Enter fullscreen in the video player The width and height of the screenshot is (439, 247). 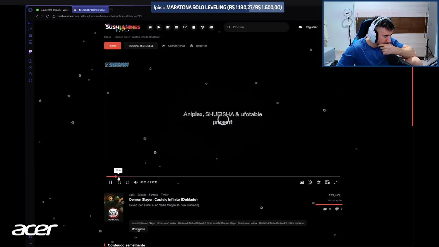coord(336,182)
